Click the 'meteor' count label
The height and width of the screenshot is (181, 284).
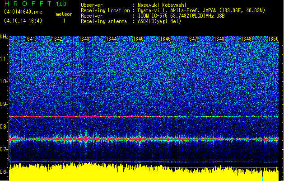click(x=64, y=14)
